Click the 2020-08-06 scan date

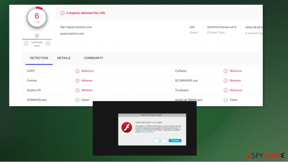click(x=254, y=27)
